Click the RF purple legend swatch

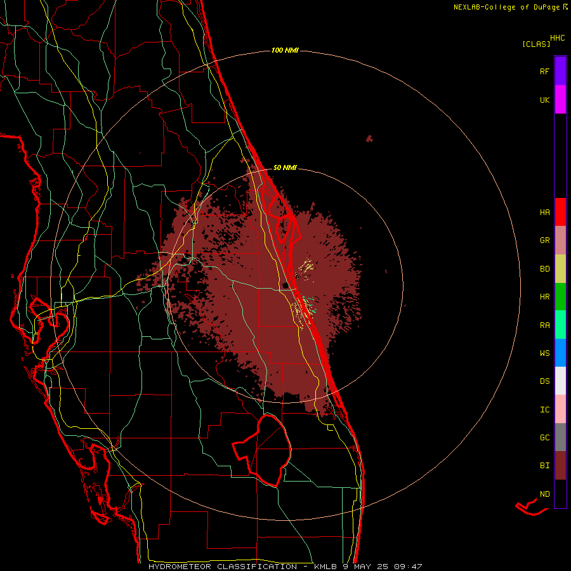coord(560,71)
